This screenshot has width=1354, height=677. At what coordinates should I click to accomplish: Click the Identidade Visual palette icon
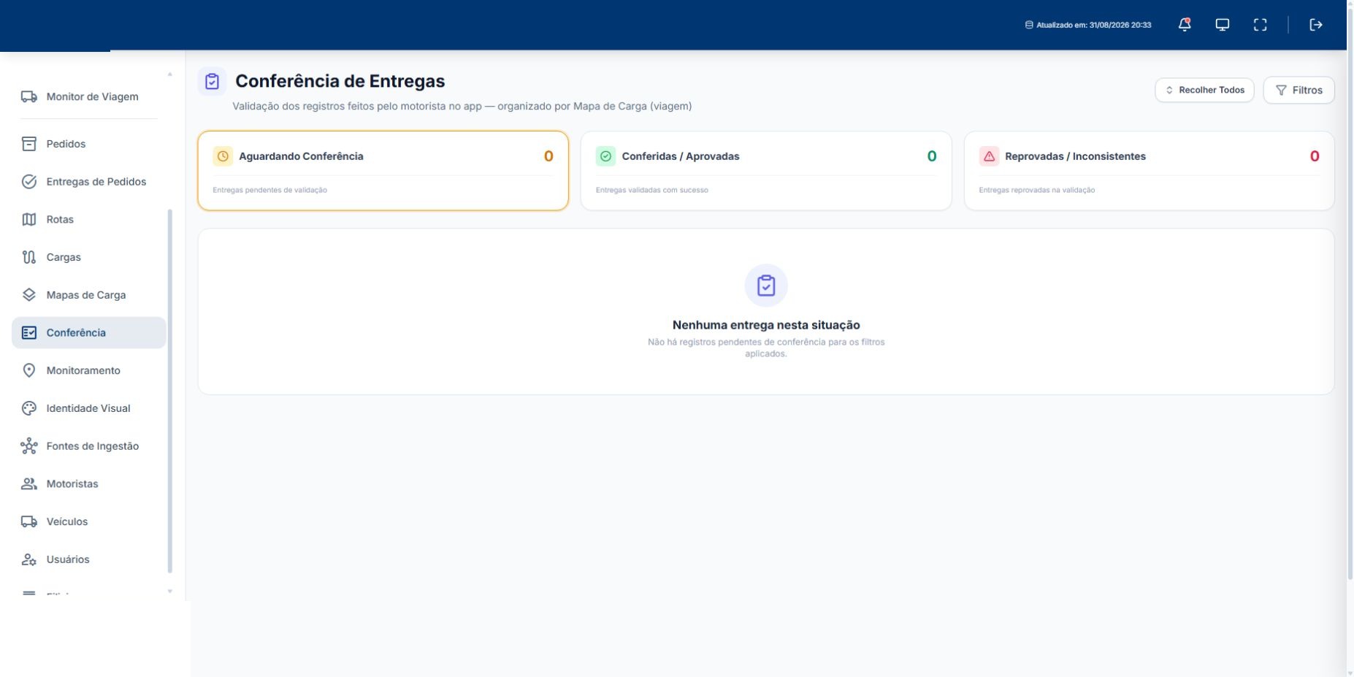(x=29, y=408)
